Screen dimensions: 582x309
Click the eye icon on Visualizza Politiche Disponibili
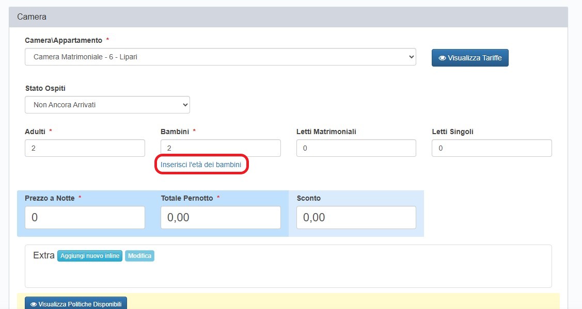tap(34, 304)
